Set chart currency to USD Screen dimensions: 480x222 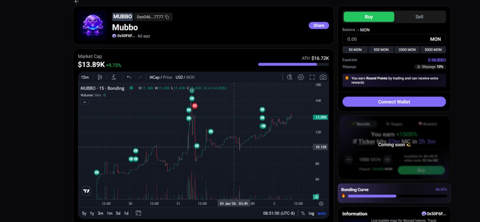(x=179, y=77)
